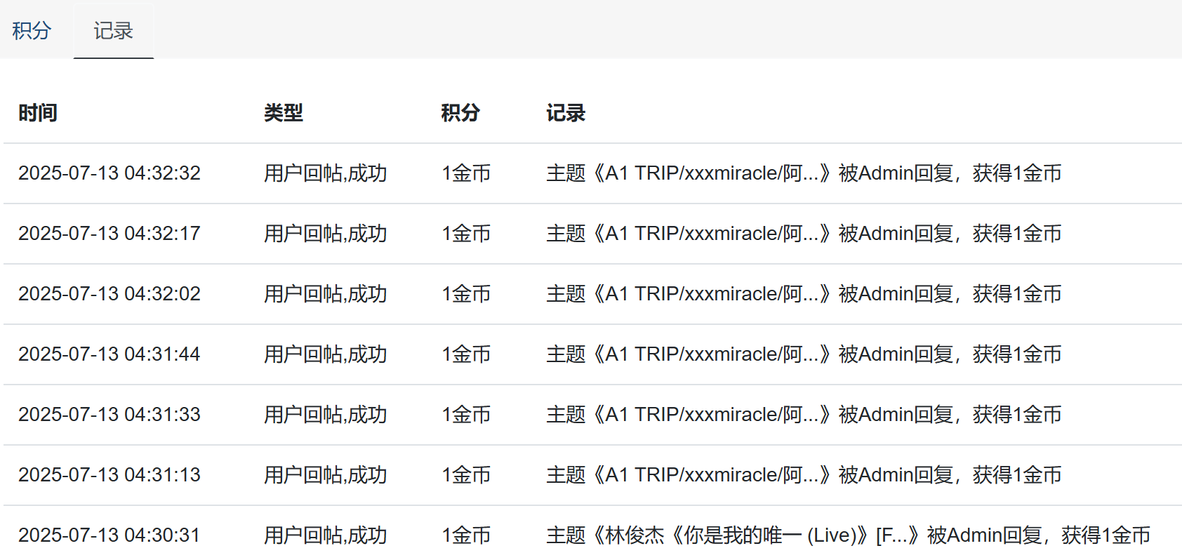
Task: Click 1金币 points cell in 04:30:31 row
Action: [x=466, y=535]
